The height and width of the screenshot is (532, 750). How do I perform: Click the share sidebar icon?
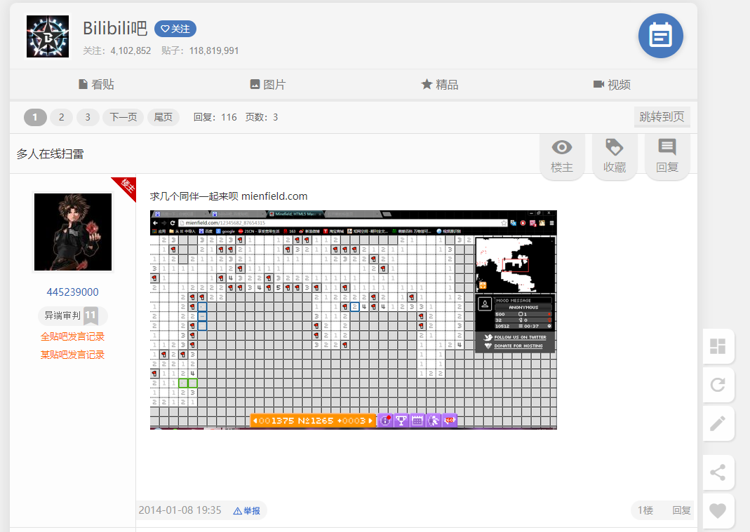(x=718, y=472)
